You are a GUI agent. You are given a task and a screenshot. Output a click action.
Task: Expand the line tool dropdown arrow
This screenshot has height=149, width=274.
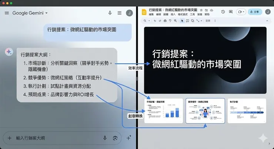point(201,21)
